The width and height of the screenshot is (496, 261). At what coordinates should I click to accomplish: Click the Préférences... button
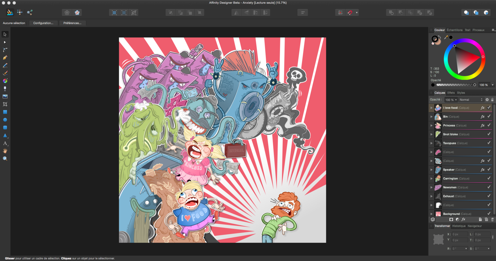pos(72,23)
